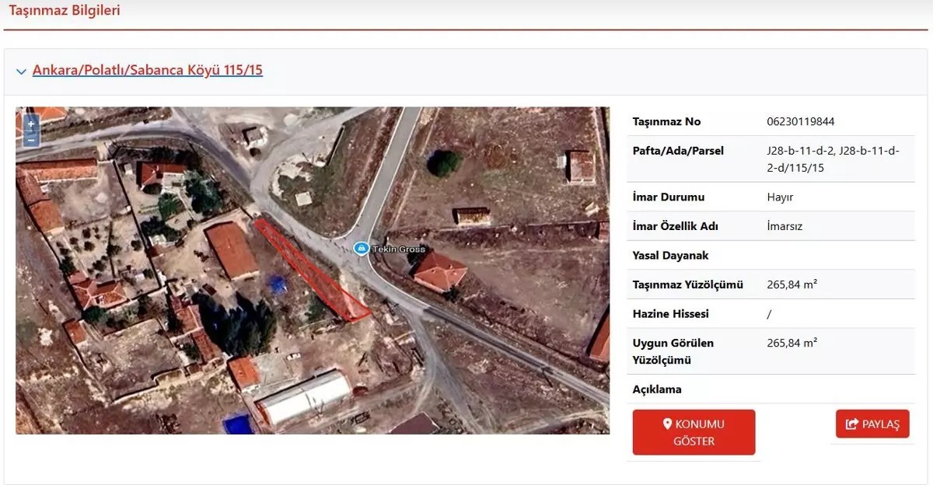
Task: Click the Pafta/Ada/Parsel value text
Action: [833, 159]
